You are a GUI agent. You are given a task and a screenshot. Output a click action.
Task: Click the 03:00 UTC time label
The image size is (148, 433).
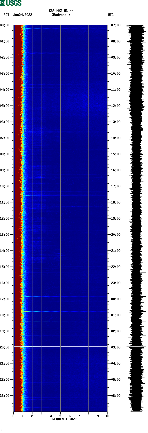pyautogui.click(x=116, y=347)
